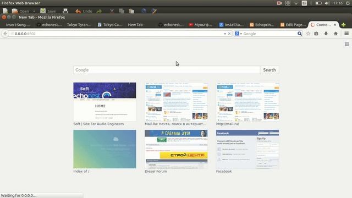Click the 'Soft | Site For Audio Engineers' caption

click(x=98, y=124)
